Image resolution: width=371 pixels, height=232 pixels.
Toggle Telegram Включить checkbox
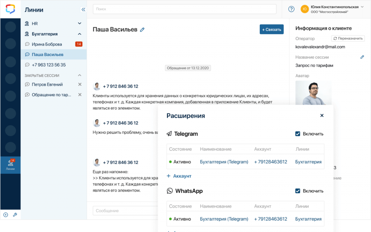[x=298, y=134]
